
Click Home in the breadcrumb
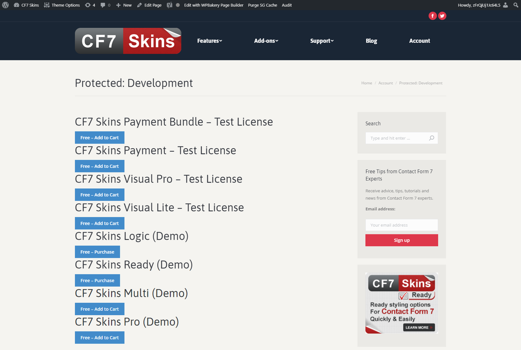[x=366, y=83]
